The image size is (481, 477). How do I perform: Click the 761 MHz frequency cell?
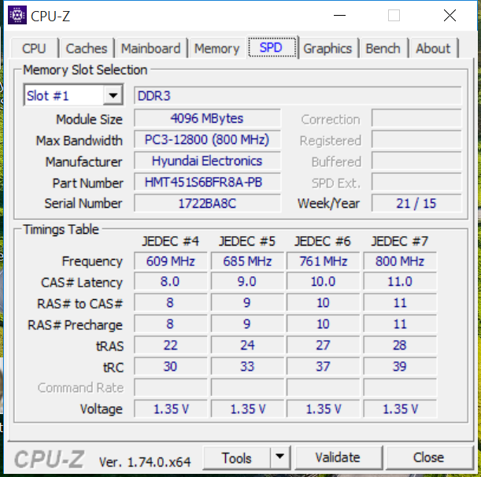(x=323, y=261)
